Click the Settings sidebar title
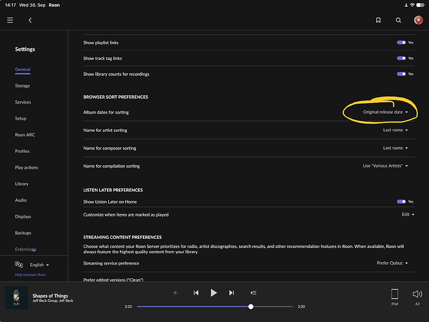 (25, 49)
